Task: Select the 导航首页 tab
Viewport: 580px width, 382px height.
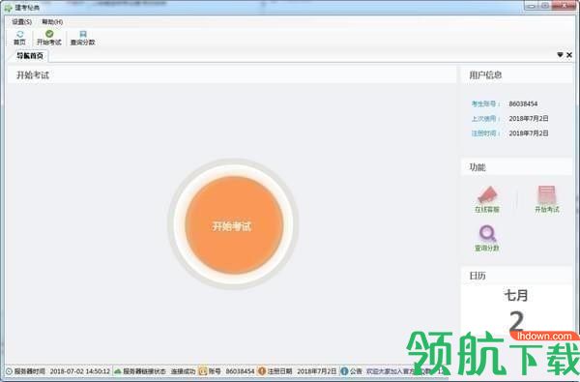Action: pos(30,56)
